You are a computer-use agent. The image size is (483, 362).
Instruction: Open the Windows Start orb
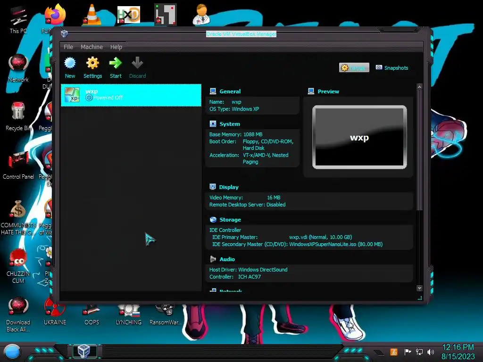(x=12, y=352)
